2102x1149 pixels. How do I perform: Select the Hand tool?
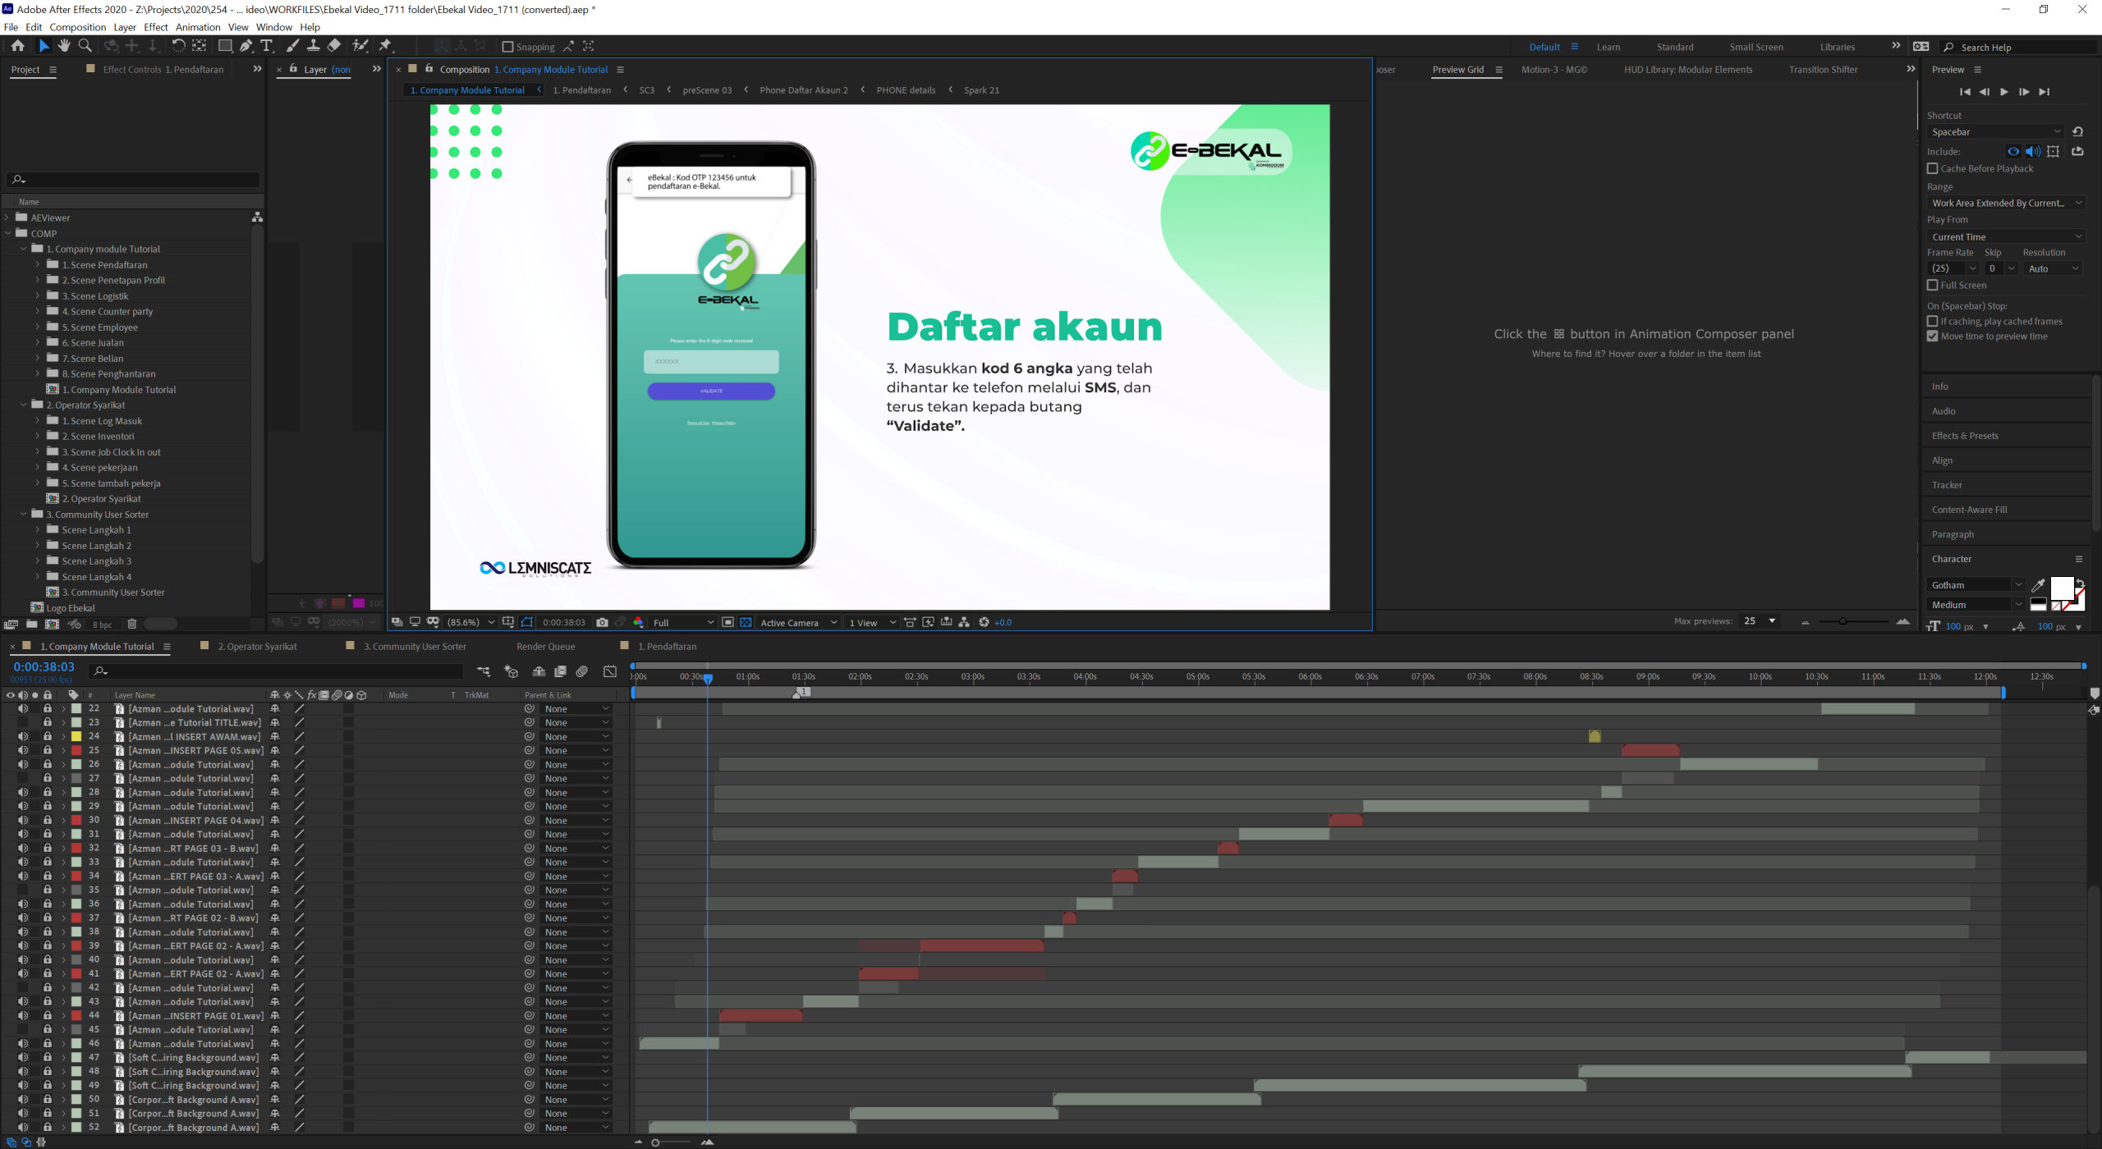tap(64, 46)
